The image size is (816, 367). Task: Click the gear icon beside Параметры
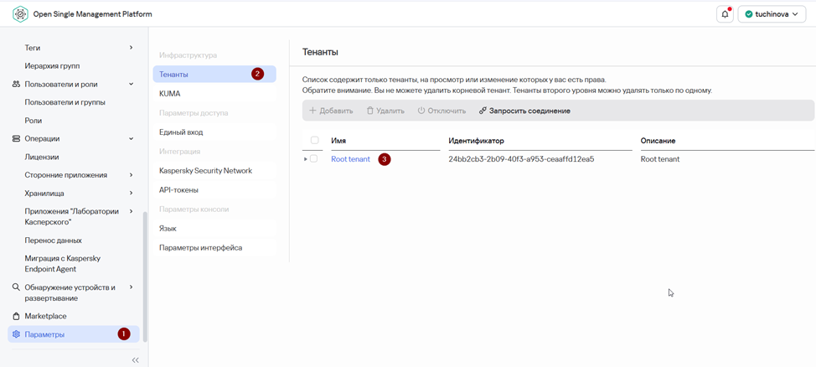tap(16, 334)
